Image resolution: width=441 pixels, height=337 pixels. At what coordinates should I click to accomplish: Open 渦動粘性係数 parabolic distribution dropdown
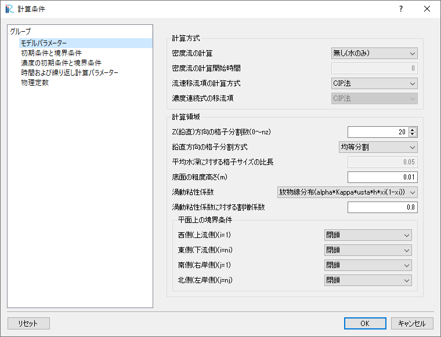[x=348, y=192]
